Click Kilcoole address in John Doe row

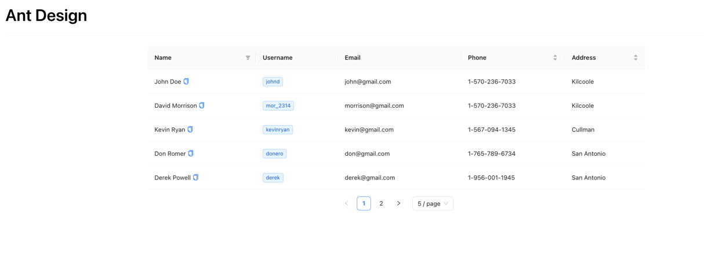583,82
